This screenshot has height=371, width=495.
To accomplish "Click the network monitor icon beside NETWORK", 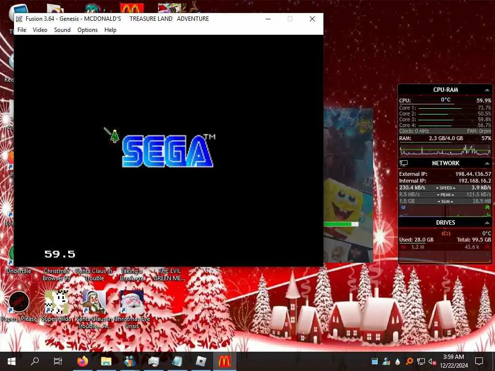I will (404, 163).
